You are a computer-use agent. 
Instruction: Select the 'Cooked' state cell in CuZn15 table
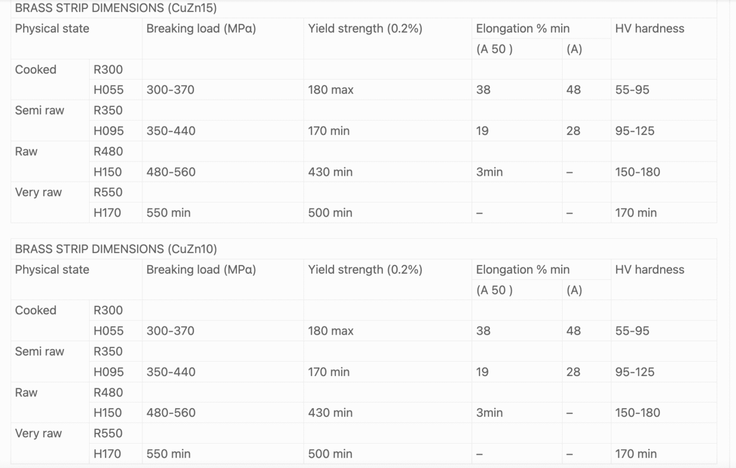click(x=36, y=69)
